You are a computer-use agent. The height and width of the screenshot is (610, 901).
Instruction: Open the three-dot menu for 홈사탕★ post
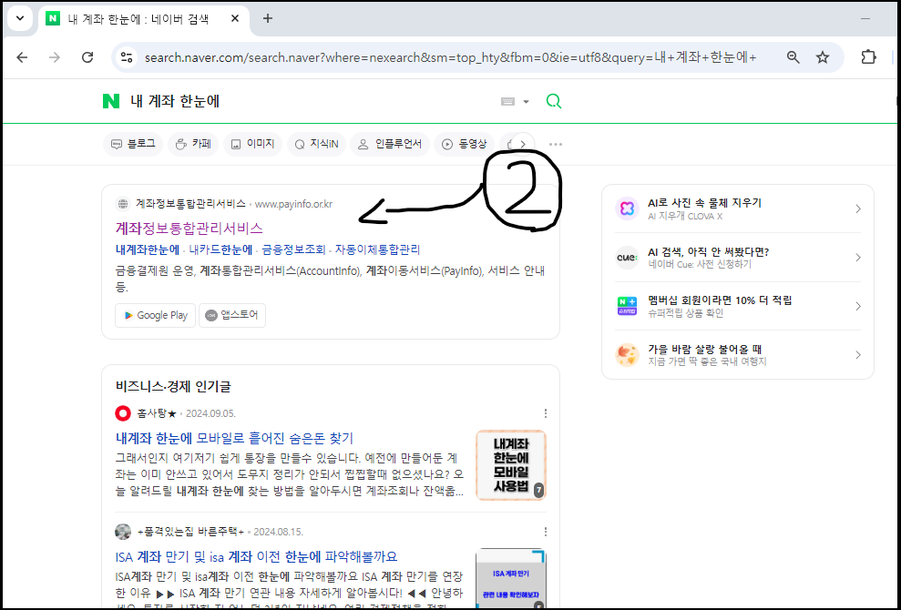pyautogui.click(x=546, y=413)
